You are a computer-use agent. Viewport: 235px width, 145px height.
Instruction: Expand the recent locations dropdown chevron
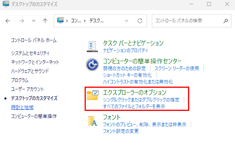click(x=34, y=21)
